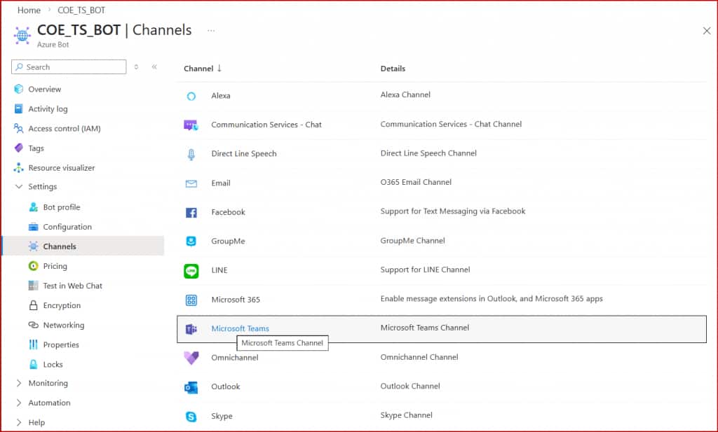Click the Omnichannel heart icon
Viewport: 718px width, 432px height.
191,358
